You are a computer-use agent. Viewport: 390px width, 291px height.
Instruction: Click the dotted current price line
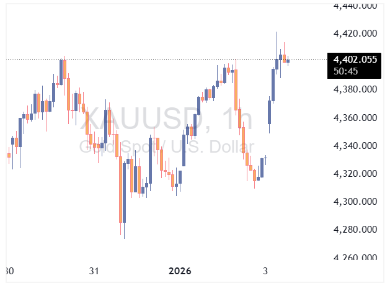[155, 60]
